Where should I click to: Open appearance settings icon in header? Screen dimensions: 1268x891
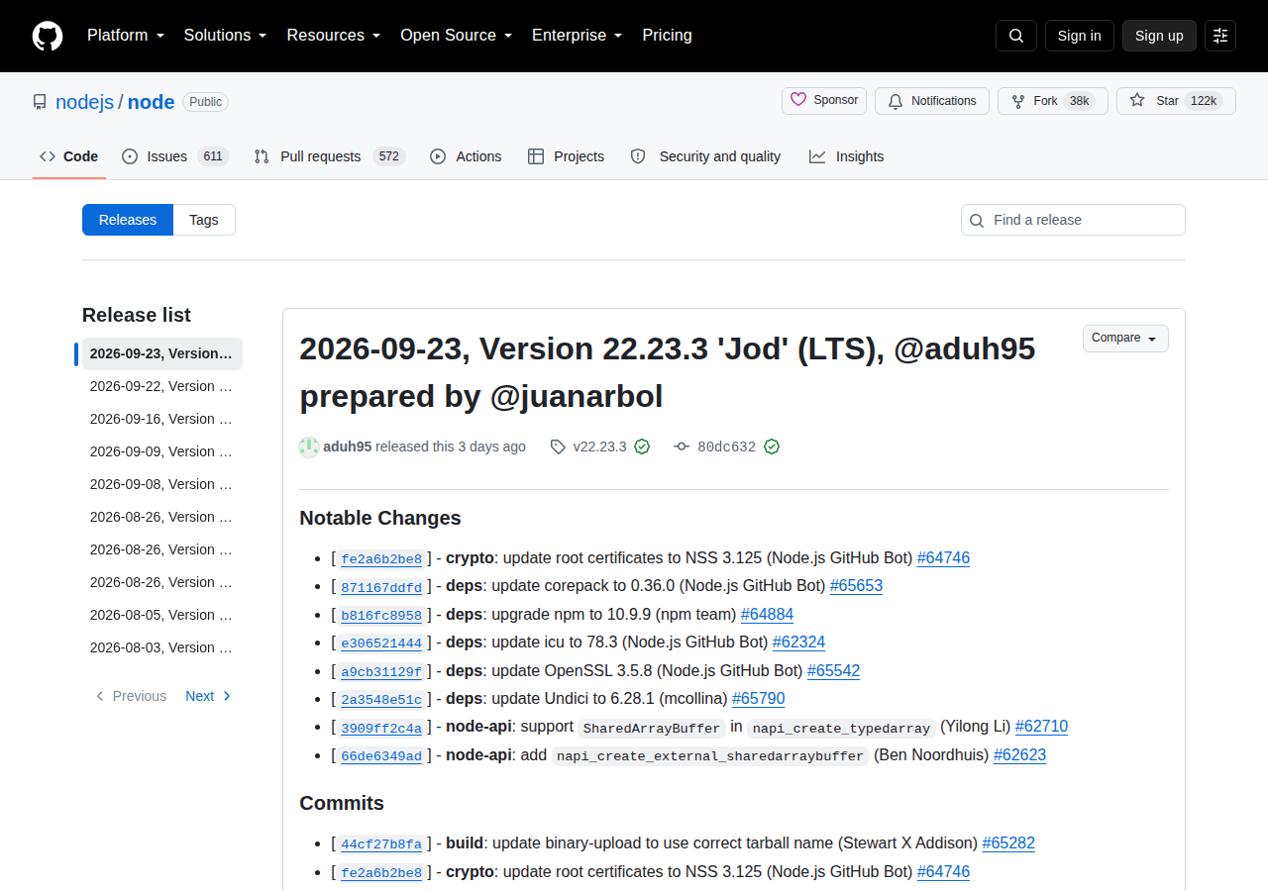(x=1220, y=36)
